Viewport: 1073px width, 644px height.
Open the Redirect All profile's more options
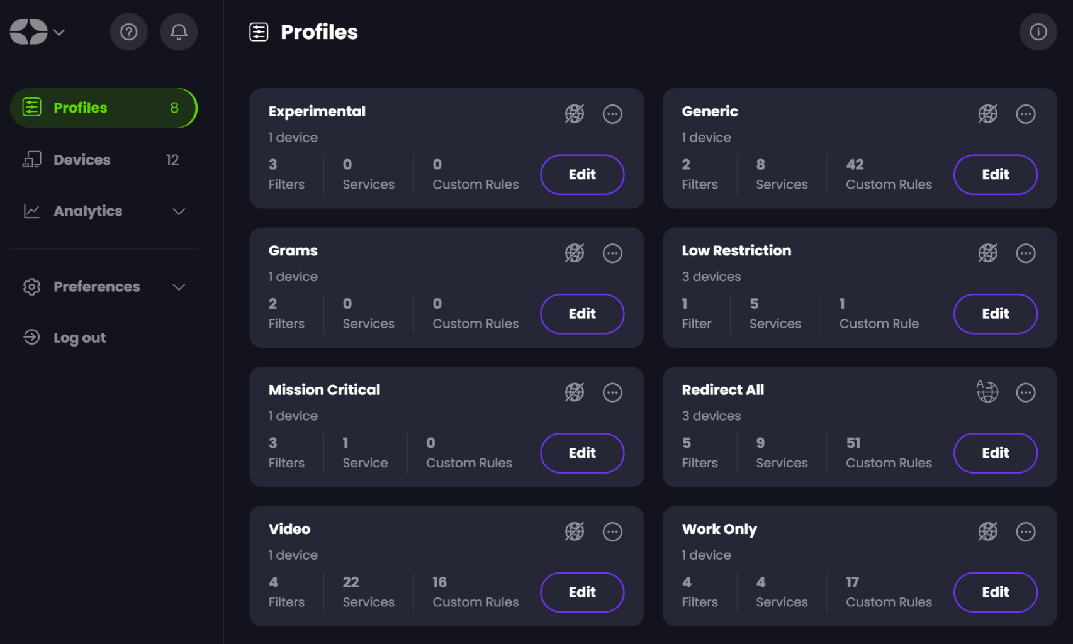1025,392
